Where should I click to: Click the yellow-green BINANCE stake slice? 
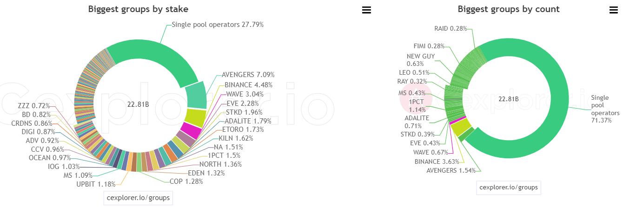(x=194, y=117)
